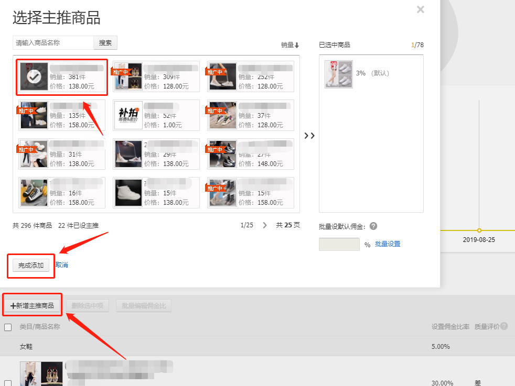Toggle the select-all checkbox by 类目/商品名称
This screenshot has width=515, height=386.
(8, 327)
